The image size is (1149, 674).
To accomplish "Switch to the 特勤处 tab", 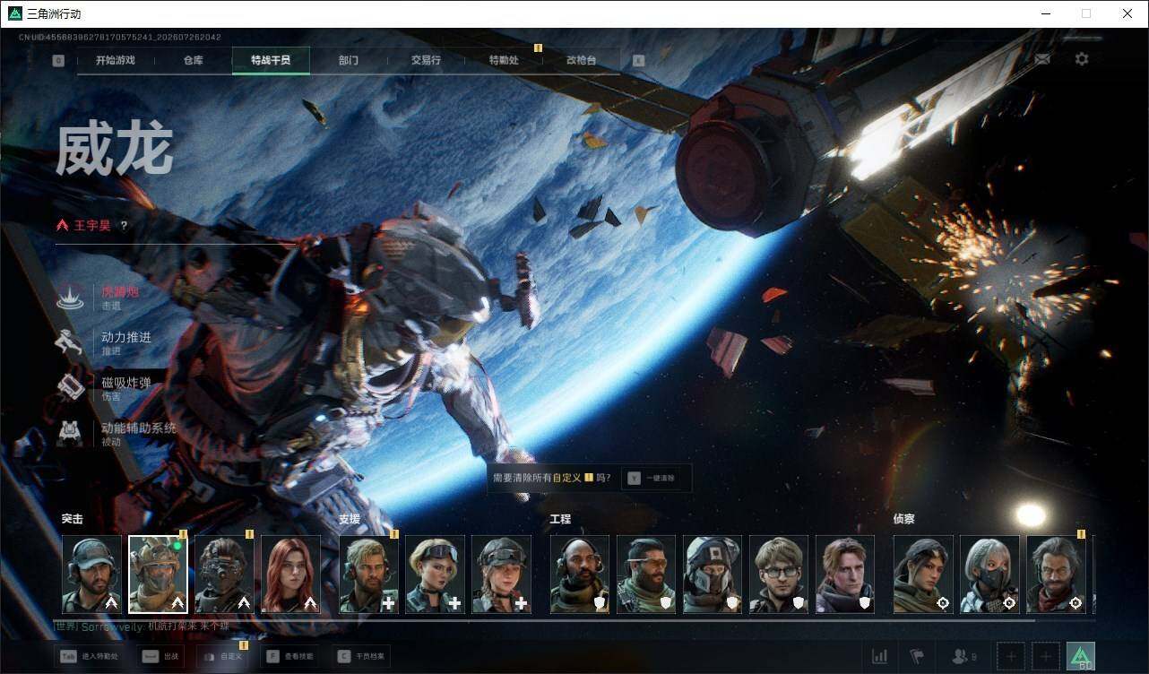I will pos(503,60).
